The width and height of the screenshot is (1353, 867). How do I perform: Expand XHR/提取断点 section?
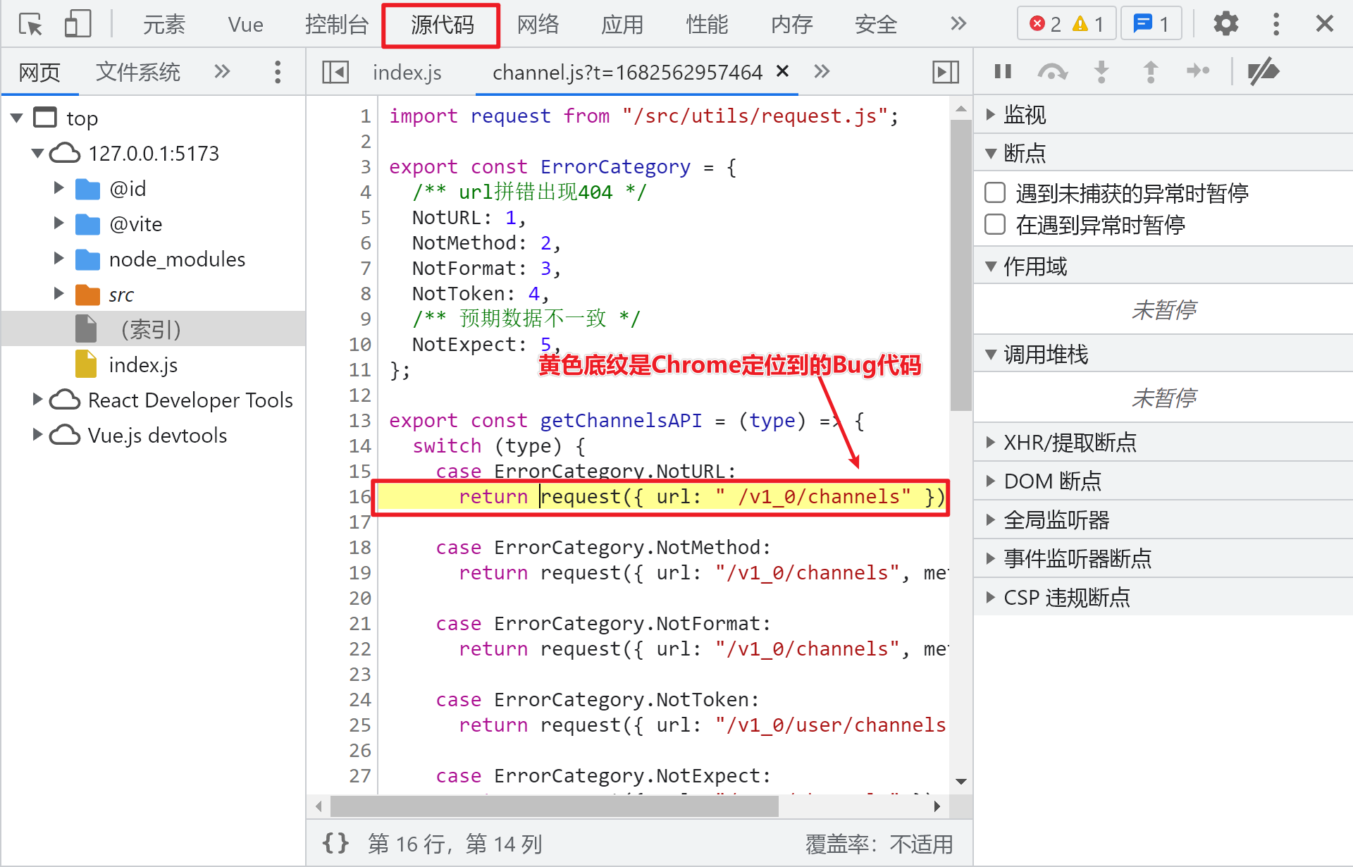[x=1163, y=443]
